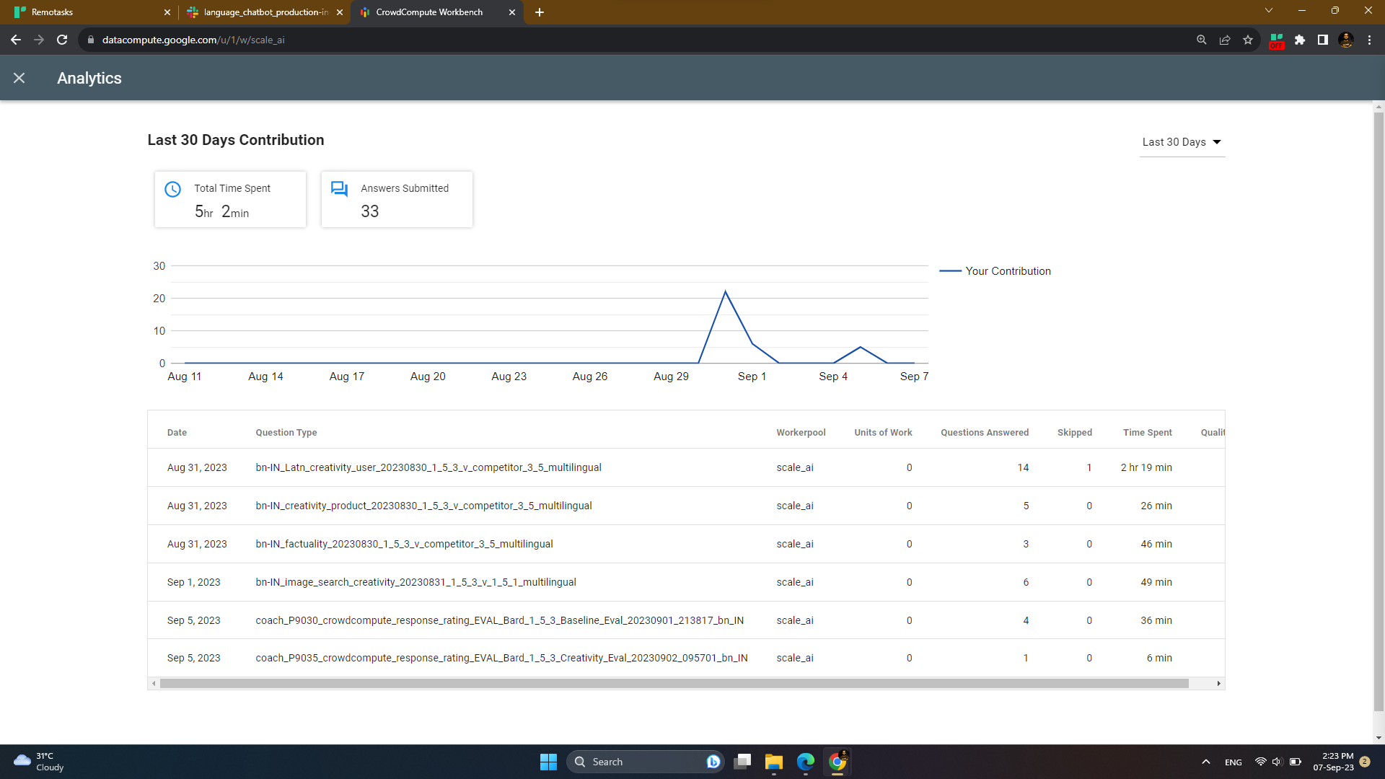Click the Total Time Spent clock icon
The width and height of the screenshot is (1385, 779).
[173, 189]
